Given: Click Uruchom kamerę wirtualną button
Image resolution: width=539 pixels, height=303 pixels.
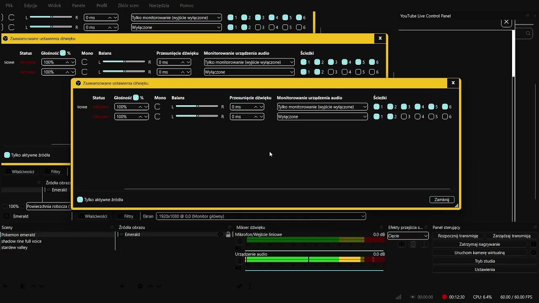Looking at the screenshot, I should (x=480, y=252).
